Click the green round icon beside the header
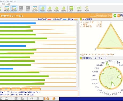This screenshot has width=123, height=101. [x=115, y=16]
